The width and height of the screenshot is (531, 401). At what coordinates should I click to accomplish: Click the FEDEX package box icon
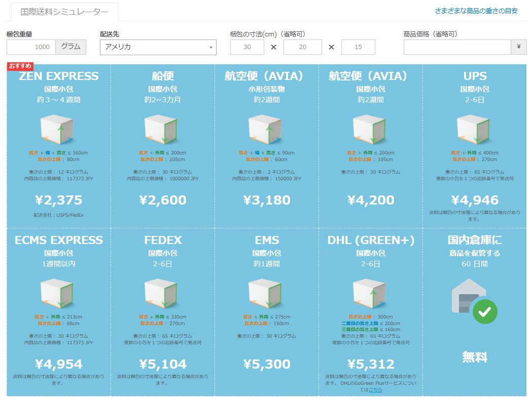coord(162,294)
